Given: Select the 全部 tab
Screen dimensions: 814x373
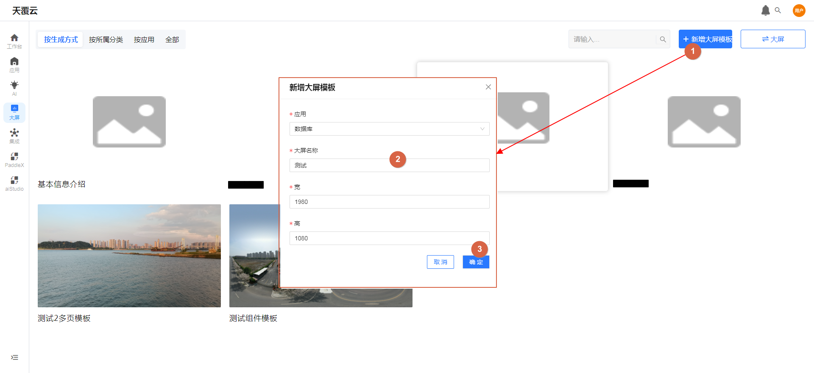Looking at the screenshot, I should pyautogui.click(x=172, y=40).
